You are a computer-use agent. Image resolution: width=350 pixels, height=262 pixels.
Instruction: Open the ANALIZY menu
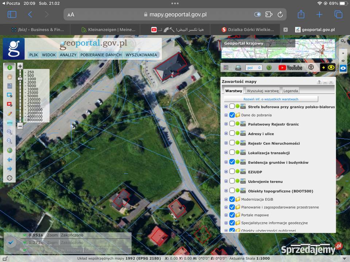click(x=68, y=55)
